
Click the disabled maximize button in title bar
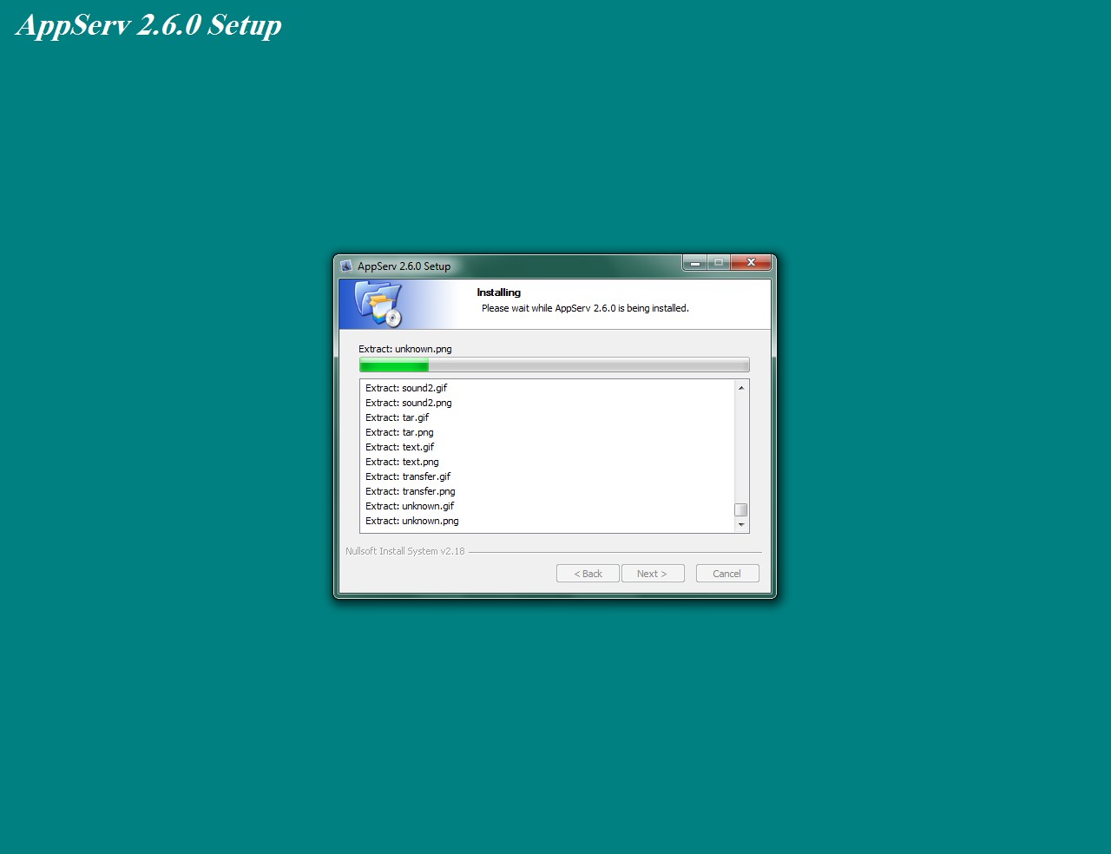point(719,263)
